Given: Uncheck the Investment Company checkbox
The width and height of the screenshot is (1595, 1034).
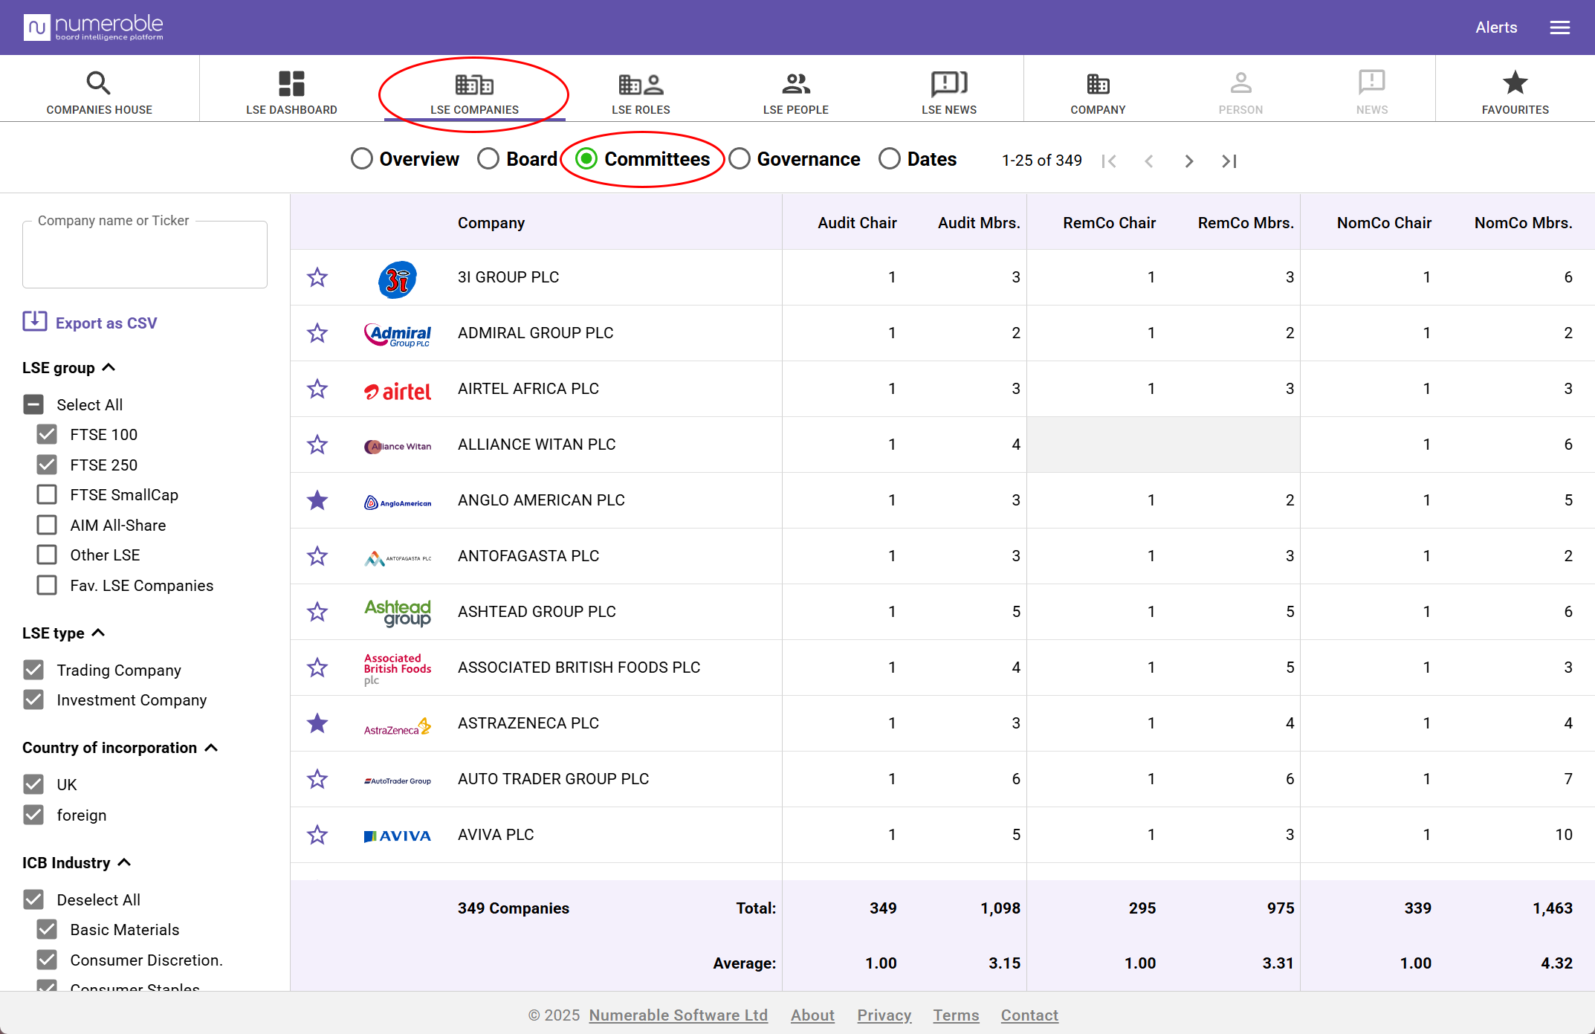Looking at the screenshot, I should click(x=33, y=700).
